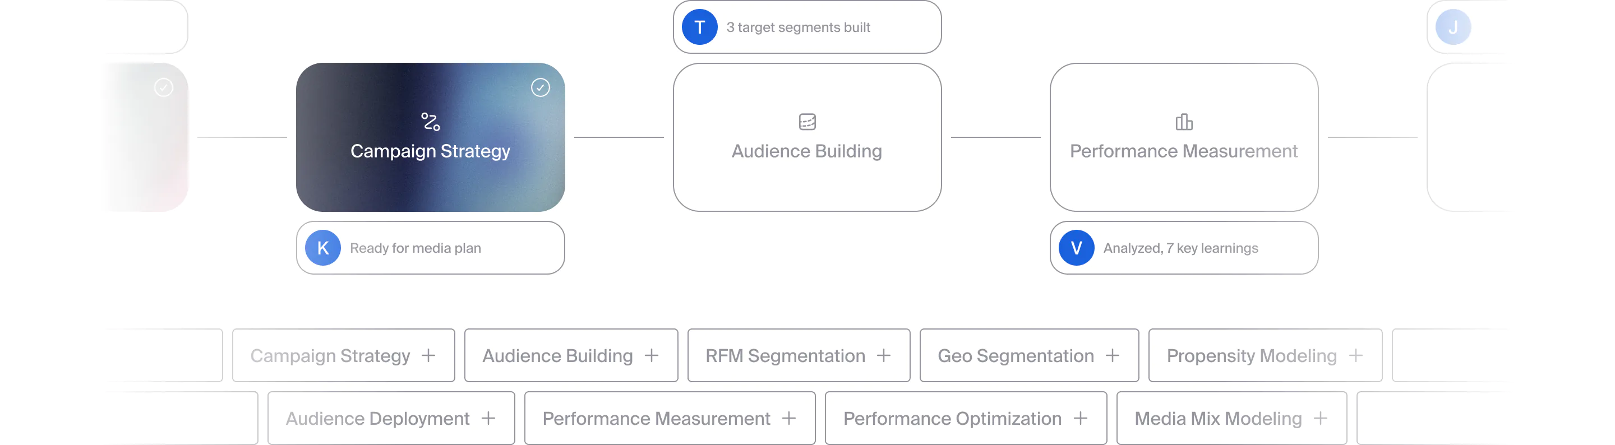Expand the Audience Building workflow card
This screenshot has width=1615, height=445.
pyautogui.click(x=807, y=138)
